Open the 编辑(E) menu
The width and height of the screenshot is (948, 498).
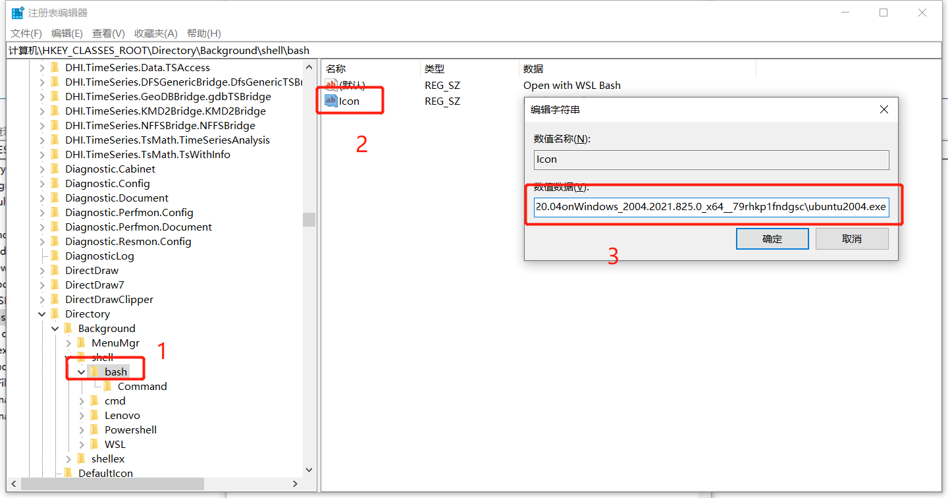click(67, 33)
